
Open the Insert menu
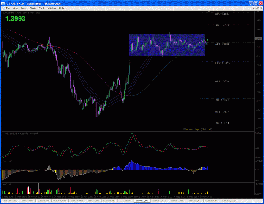[24, 8]
